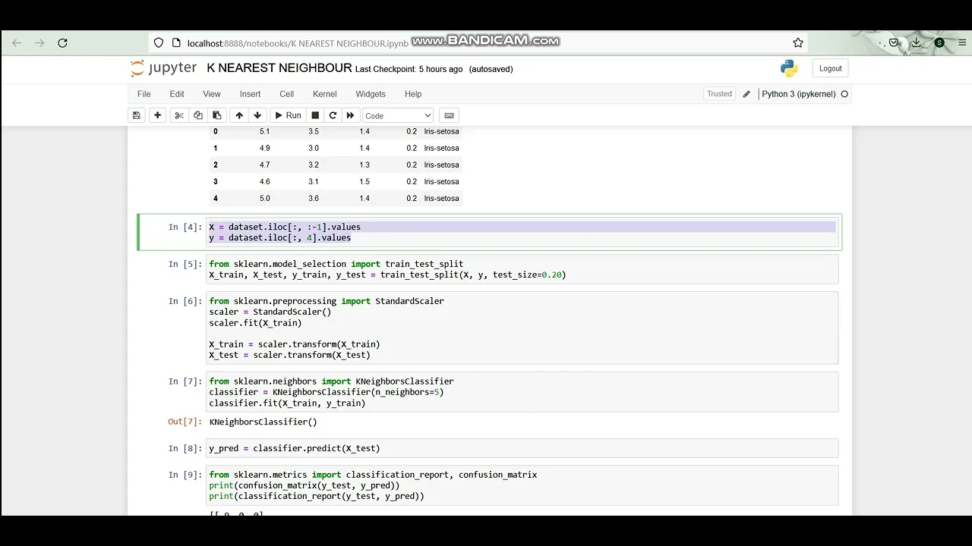Click value 1.3 in row 2
Screen dimensions: 972x546
coord(364,165)
